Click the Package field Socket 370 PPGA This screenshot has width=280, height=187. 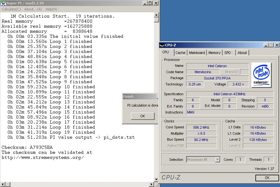(x=217, y=78)
